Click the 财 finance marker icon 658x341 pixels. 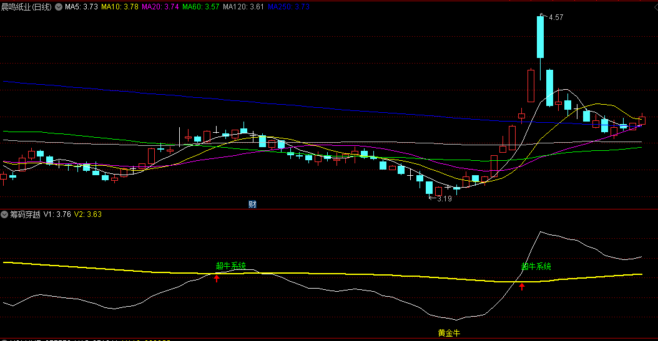252,204
